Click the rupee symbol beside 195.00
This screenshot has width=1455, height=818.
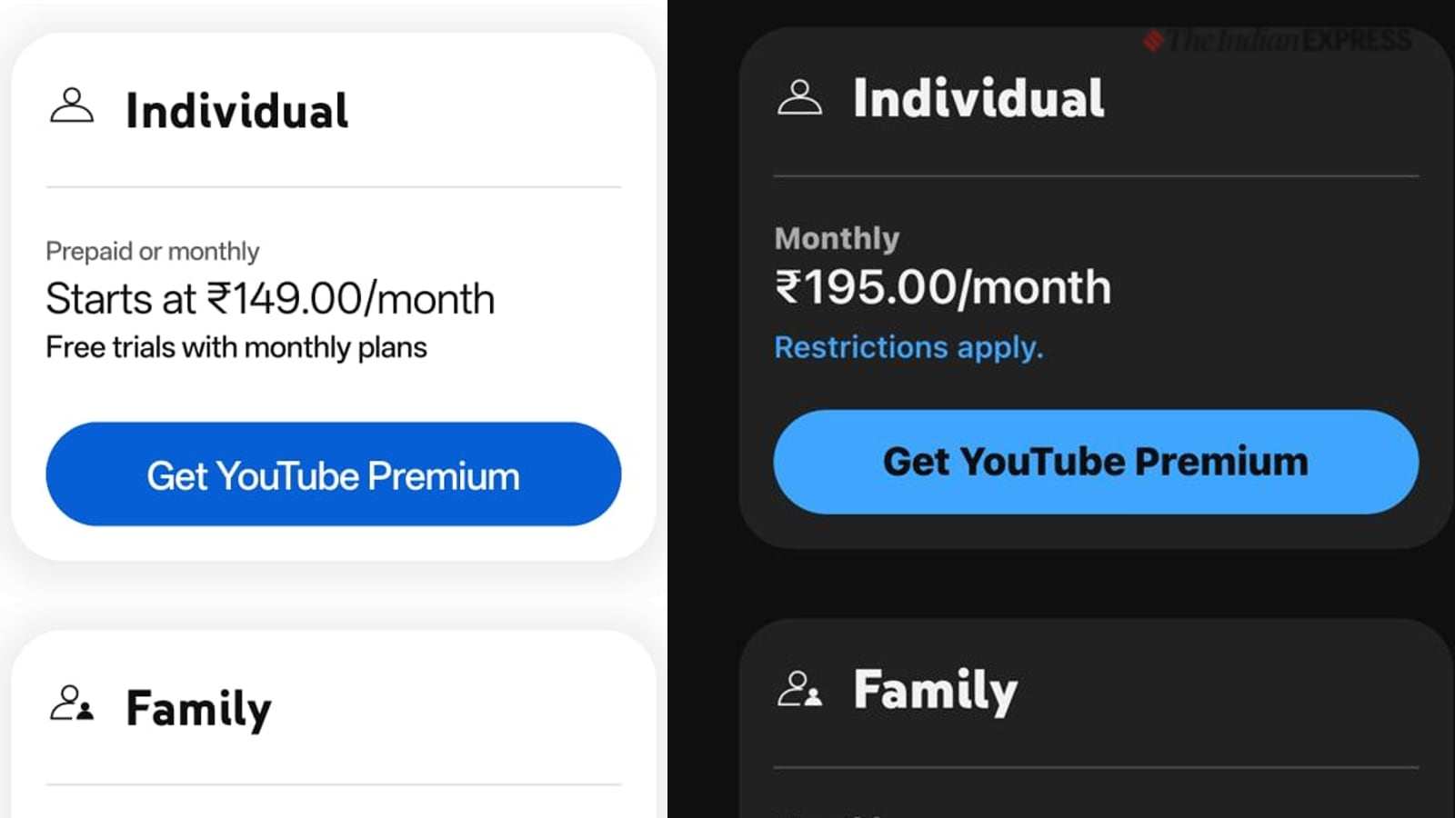789,286
